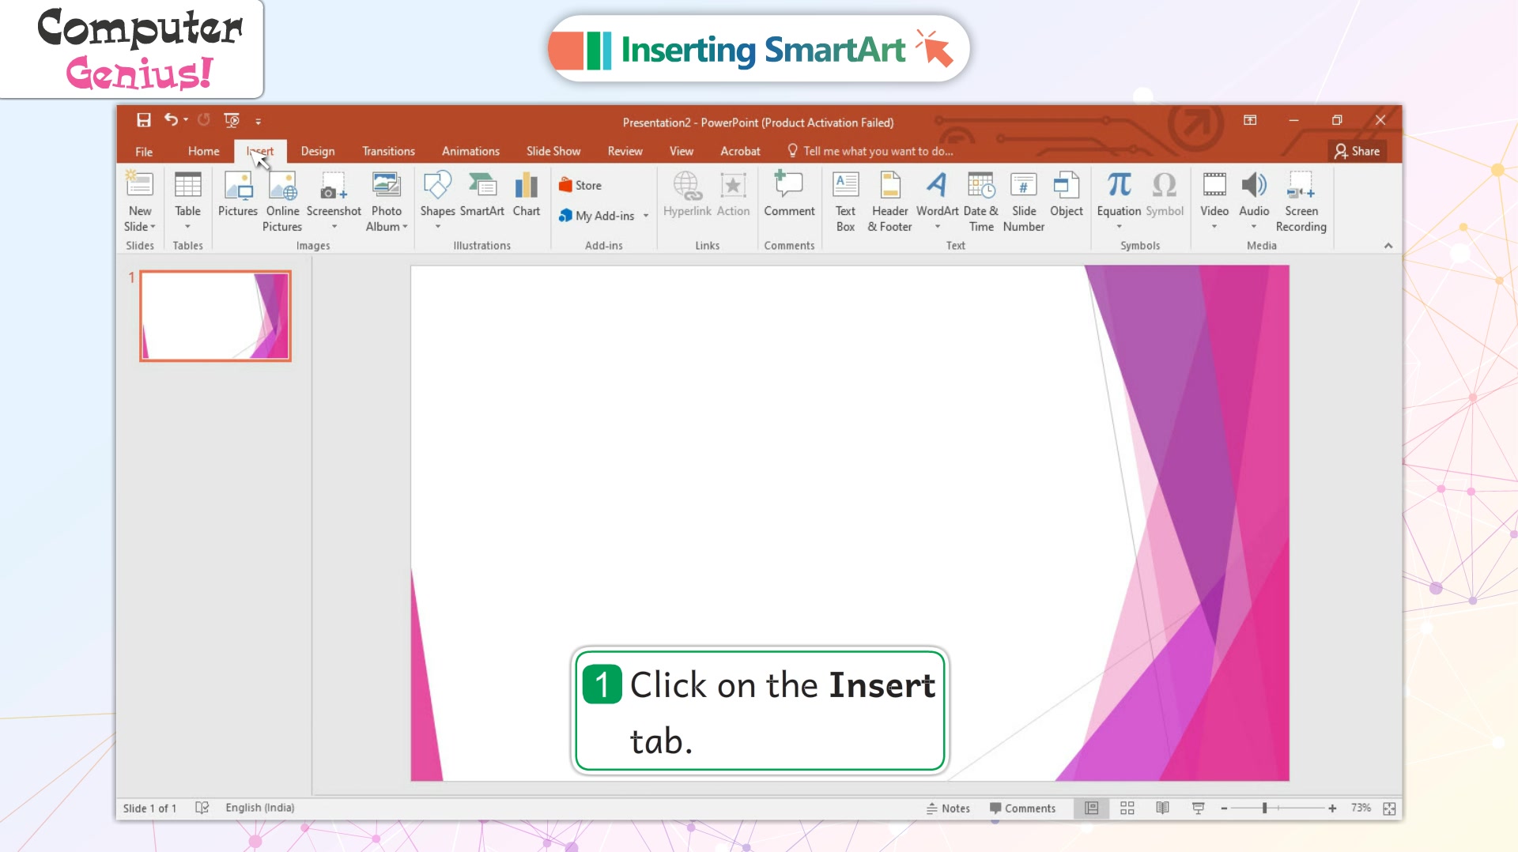Image resolution: width=1518 pixels, height=852 pixels.
Task: Start presentation from beginning icon
Action: (x=232, y=120)
